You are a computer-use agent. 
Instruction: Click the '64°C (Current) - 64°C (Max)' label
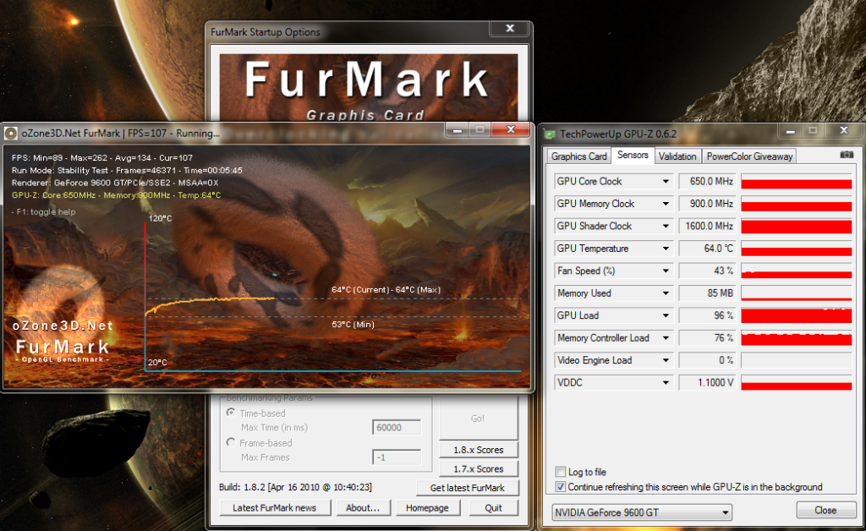[386, 290]
